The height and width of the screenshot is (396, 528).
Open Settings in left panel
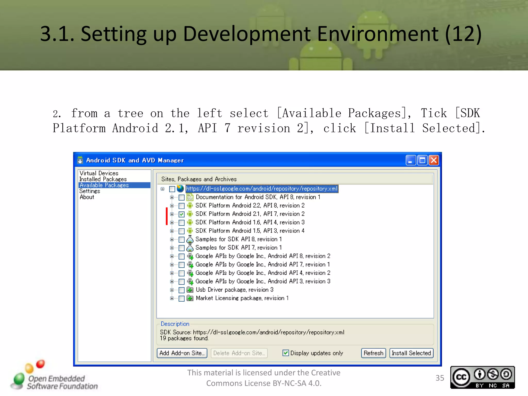coord(90,191)
